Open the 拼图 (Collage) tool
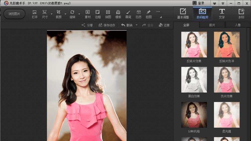 108,14
